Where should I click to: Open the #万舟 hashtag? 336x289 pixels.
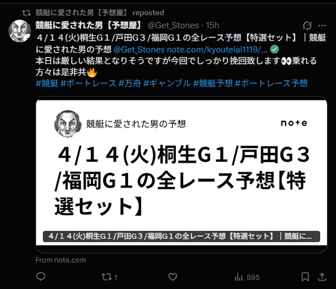130,83
